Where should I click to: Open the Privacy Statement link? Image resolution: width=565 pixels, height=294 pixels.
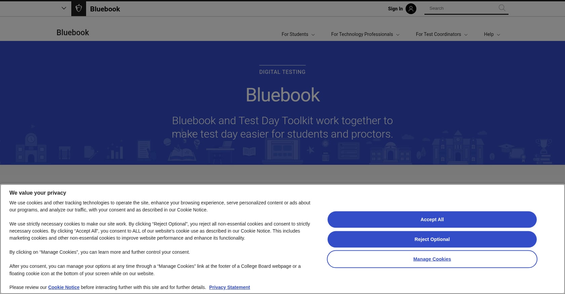click(x=229, y=287)
